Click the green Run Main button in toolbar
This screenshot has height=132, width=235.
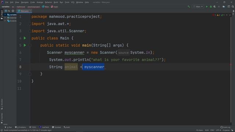point(207,7)
